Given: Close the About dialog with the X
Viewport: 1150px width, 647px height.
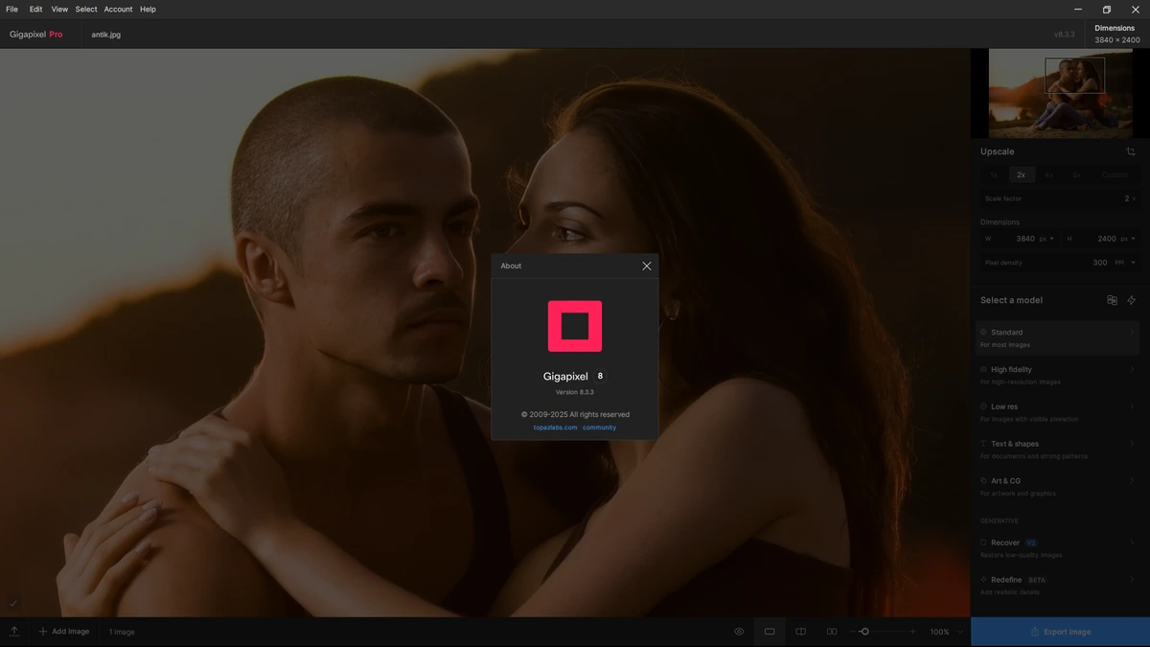Looking at the screenshot, I should tap(647, 266).
